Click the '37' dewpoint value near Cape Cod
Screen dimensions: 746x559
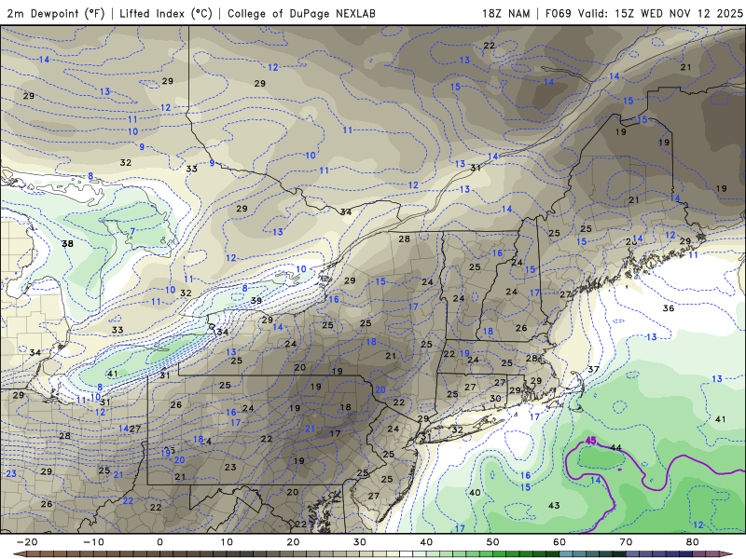pyautogui.click(x=593, y=369)
